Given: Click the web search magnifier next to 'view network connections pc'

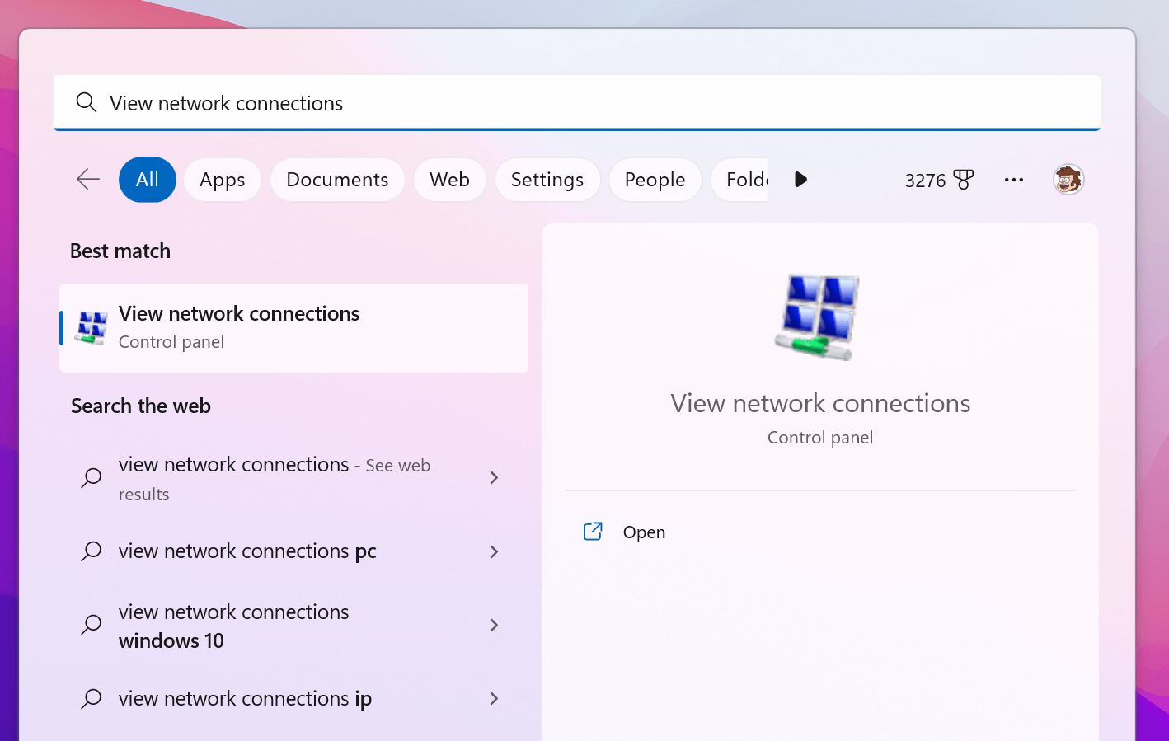Looking at the screenshot, I should point(92,551).
